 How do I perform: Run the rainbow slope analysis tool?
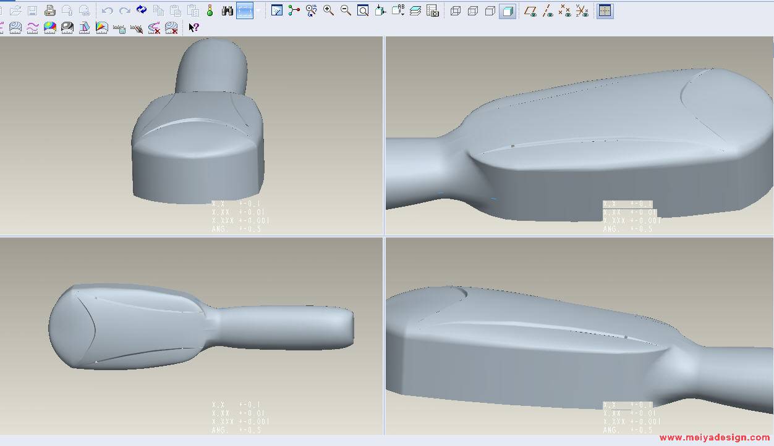coord(102,28)
